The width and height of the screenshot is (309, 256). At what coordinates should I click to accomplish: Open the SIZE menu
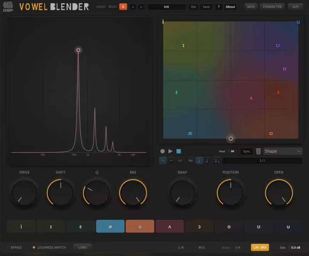[x=295, y=7]
